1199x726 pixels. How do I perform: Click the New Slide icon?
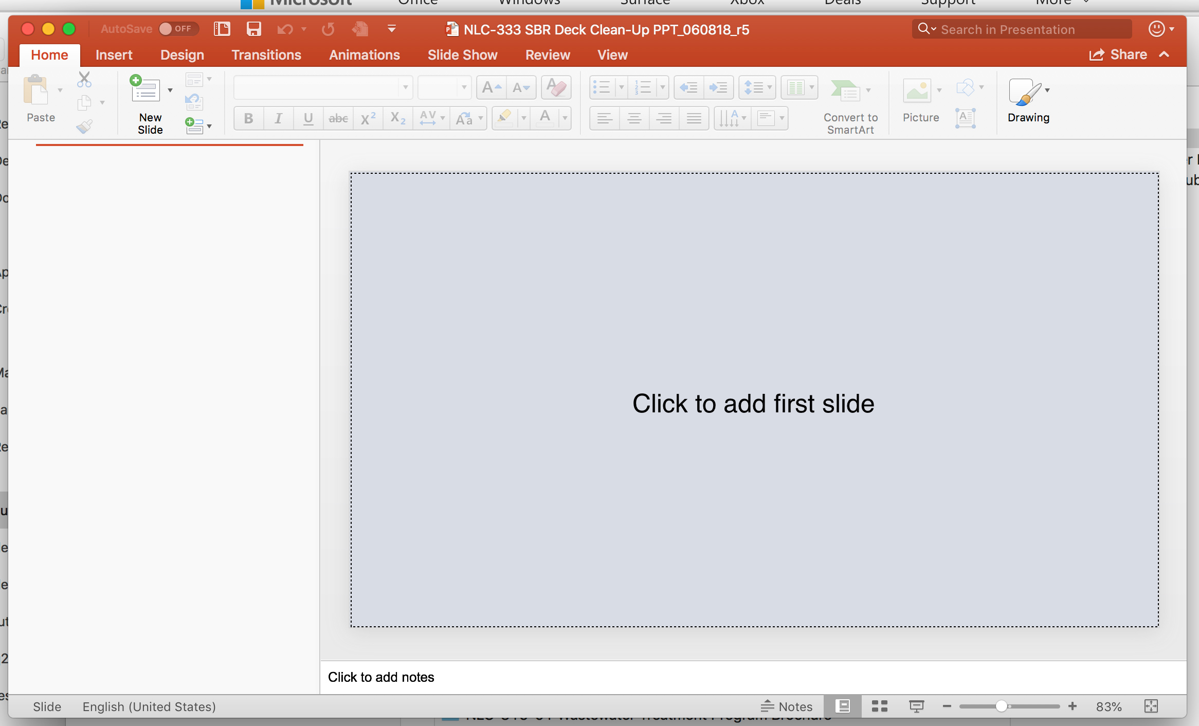pyautogui.click(x=144, y=90)
